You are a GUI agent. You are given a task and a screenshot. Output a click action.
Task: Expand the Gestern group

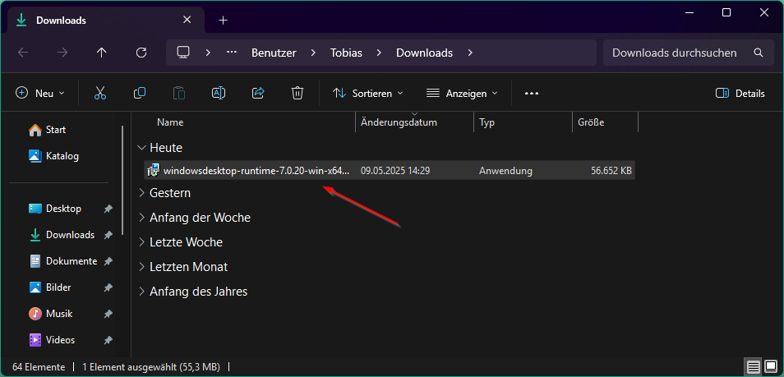[142, 193]
